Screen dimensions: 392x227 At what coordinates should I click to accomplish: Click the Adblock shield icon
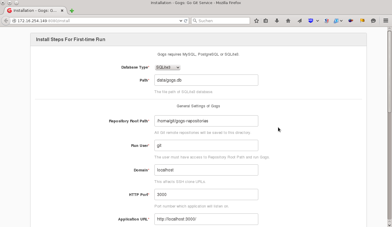(311, 21)
